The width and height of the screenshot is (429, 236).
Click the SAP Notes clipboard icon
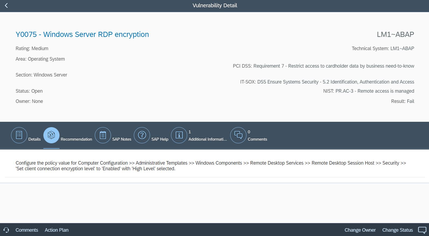pyautogui.click(x=103, y=135)
